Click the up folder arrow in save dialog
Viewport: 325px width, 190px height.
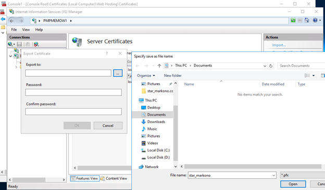pos(159,66)
